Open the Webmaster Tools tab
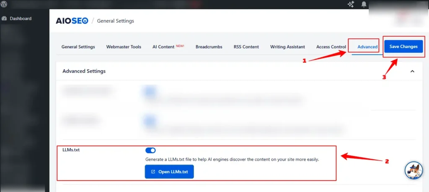The width and height of the screenshot is (429, 192). (x=124, y=47)
